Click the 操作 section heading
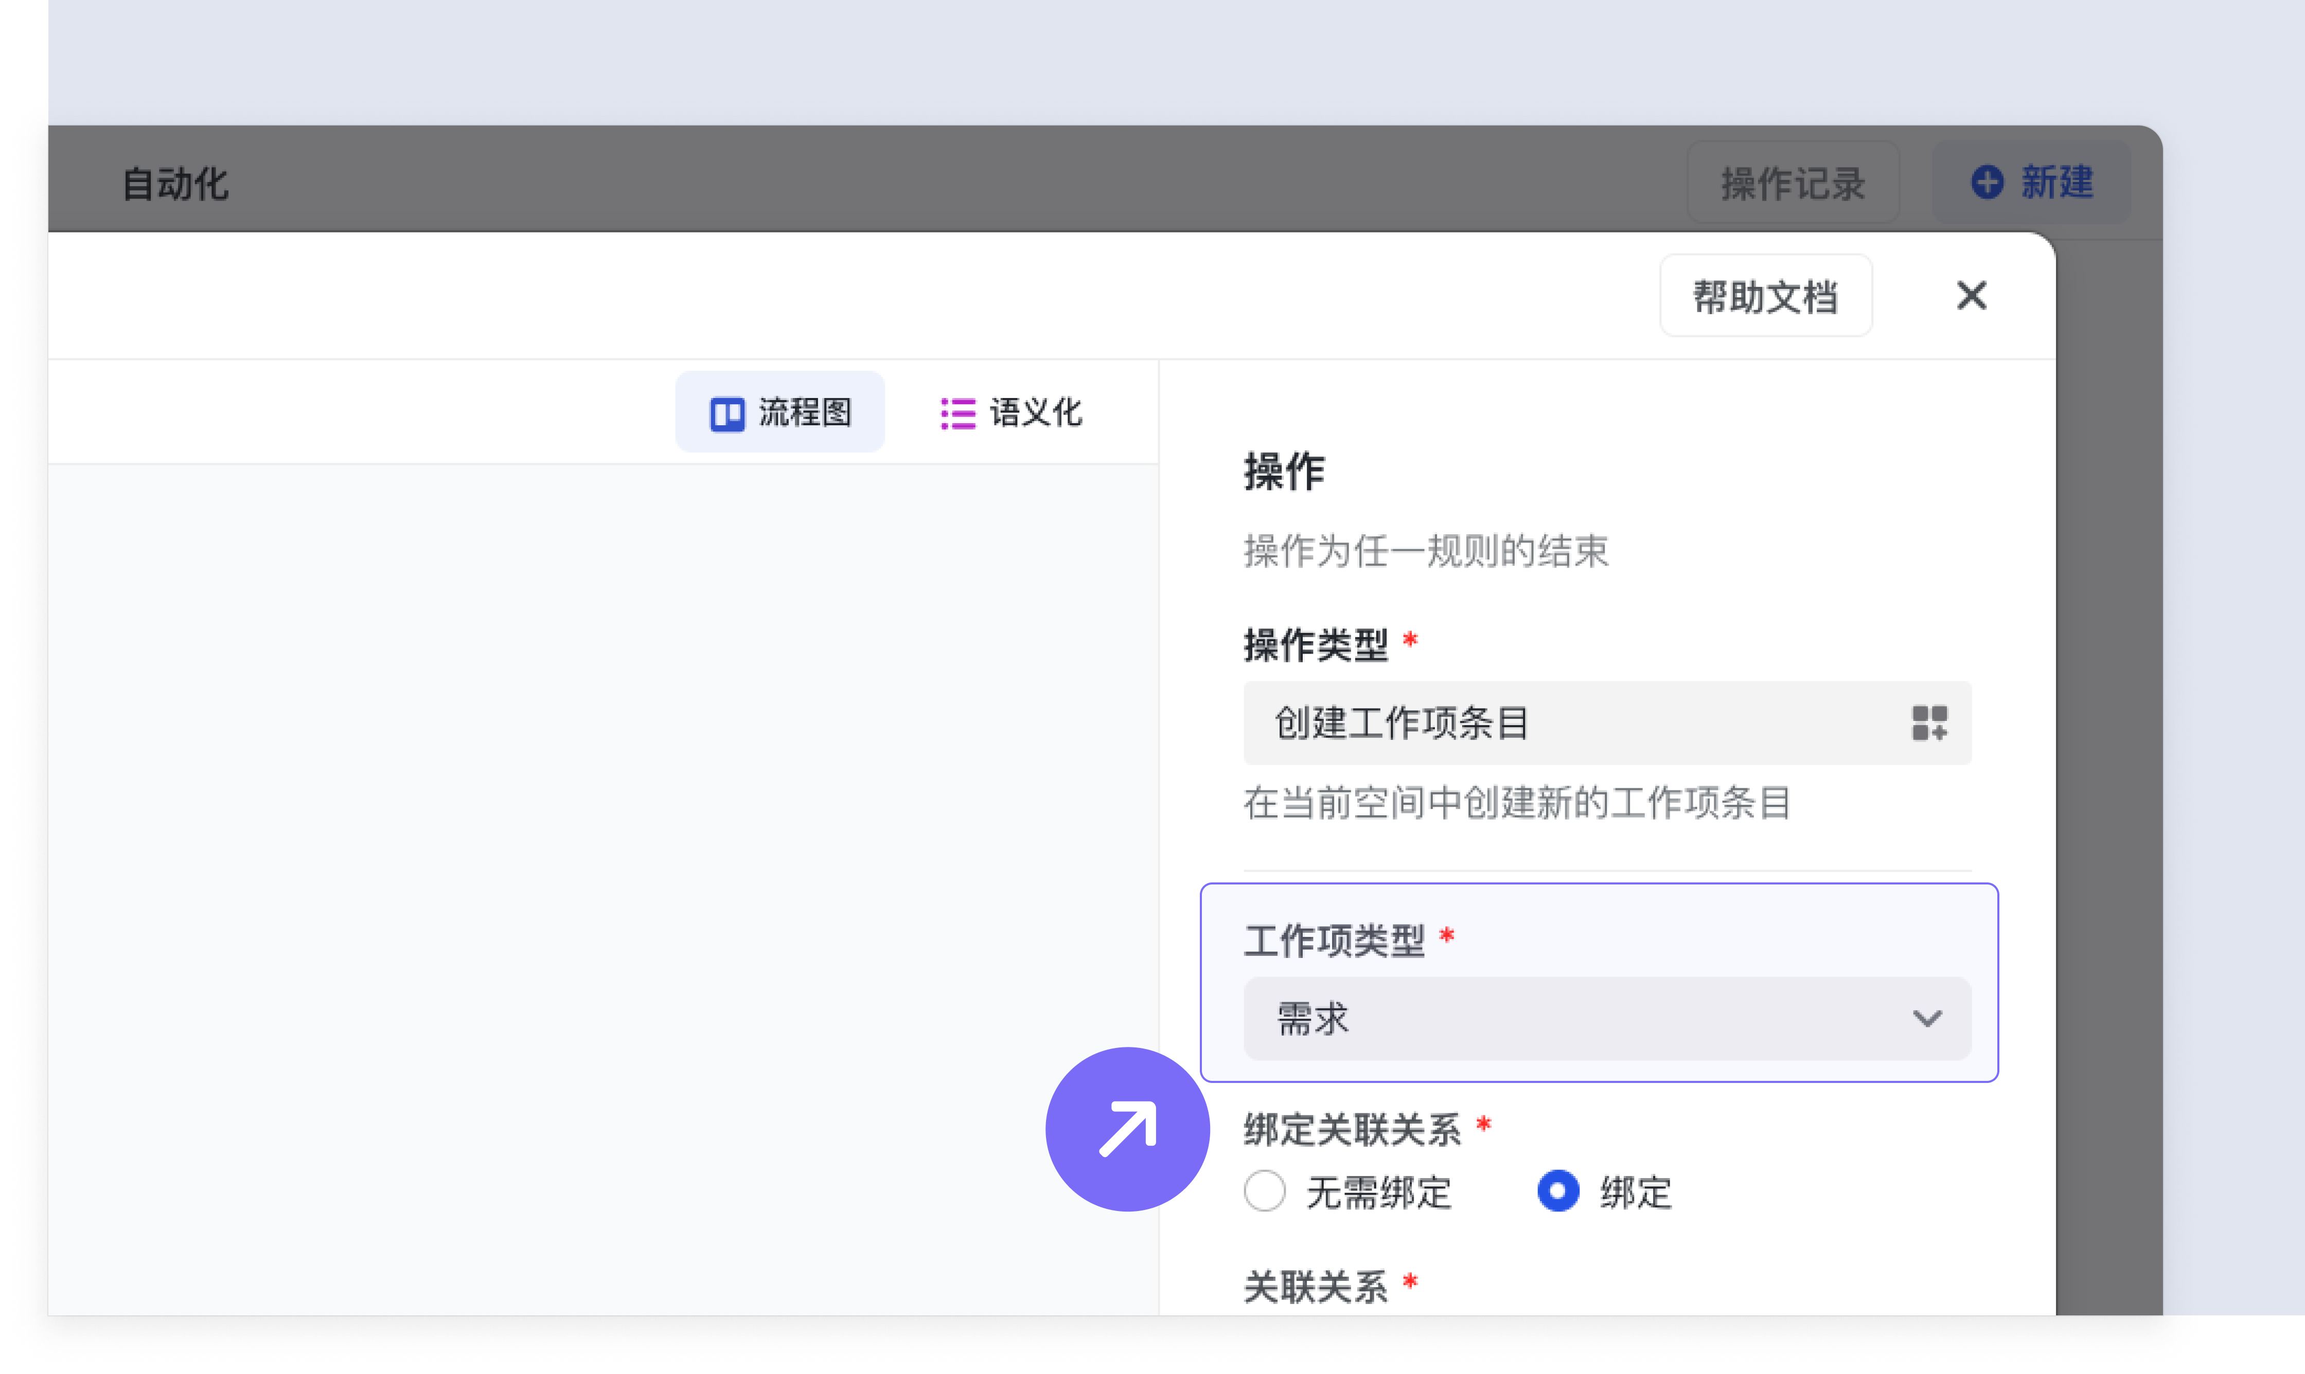The image size is (2305, 1374). coord(1284,471)
